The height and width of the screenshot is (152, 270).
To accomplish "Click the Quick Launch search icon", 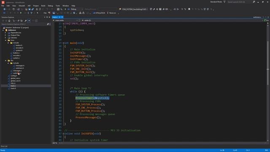I will point(254,2).
